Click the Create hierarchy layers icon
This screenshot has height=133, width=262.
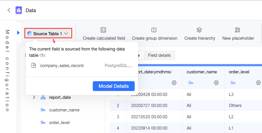point(199,30)
